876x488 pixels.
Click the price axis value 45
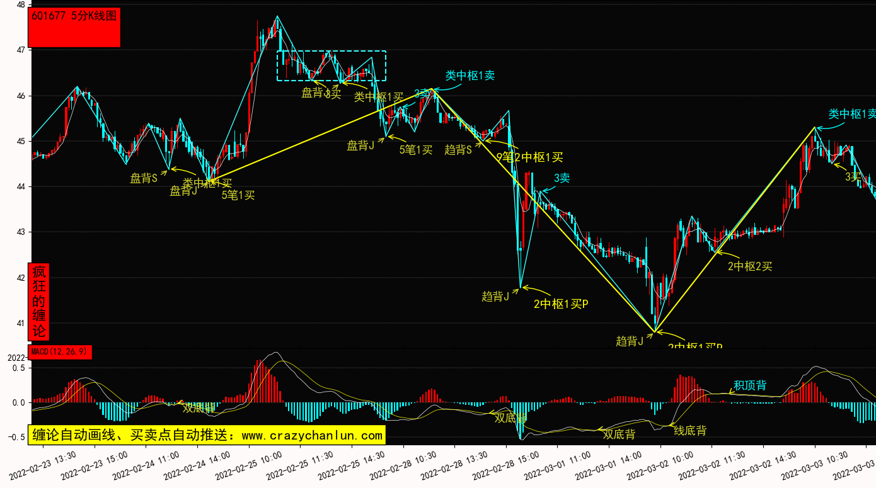click(21, 141)
